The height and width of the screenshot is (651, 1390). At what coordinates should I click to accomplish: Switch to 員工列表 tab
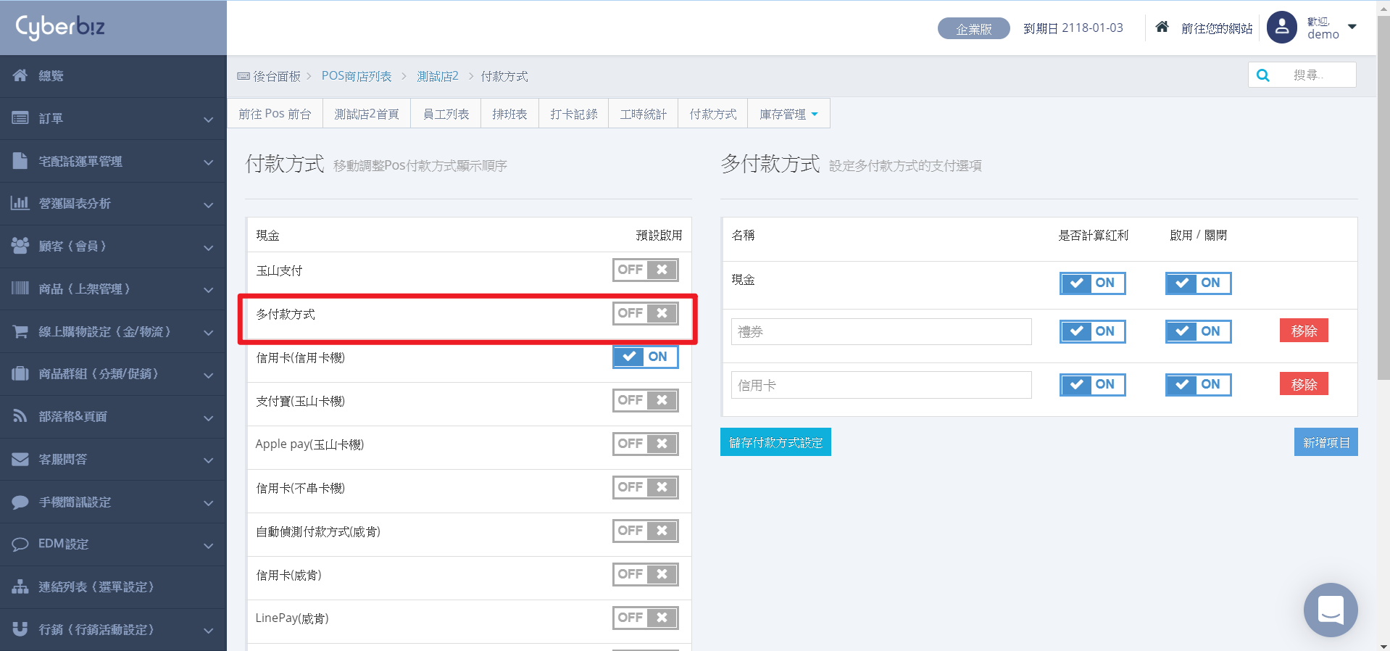coord(446,114)
